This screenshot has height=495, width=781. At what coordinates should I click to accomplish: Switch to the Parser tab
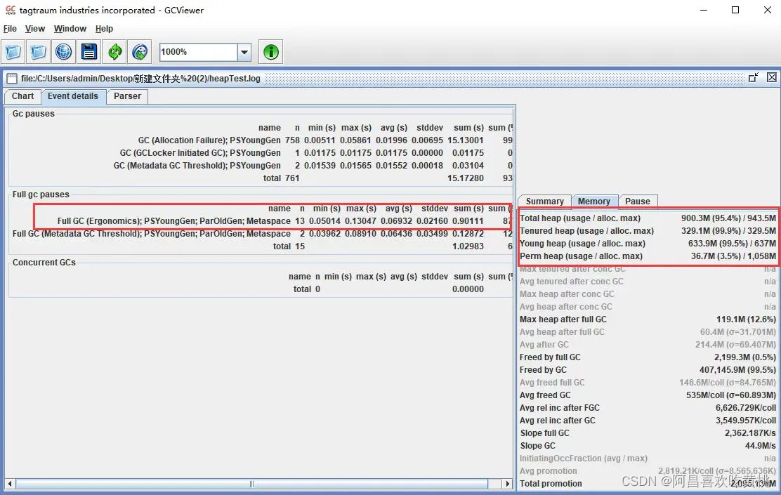point(126,96)
